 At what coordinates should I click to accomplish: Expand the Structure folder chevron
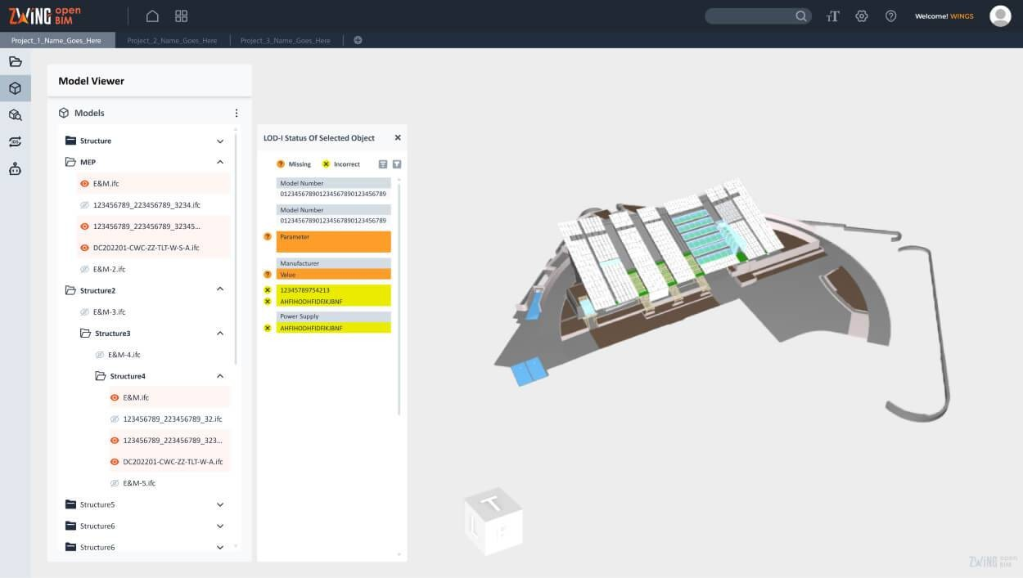point(220,141)
